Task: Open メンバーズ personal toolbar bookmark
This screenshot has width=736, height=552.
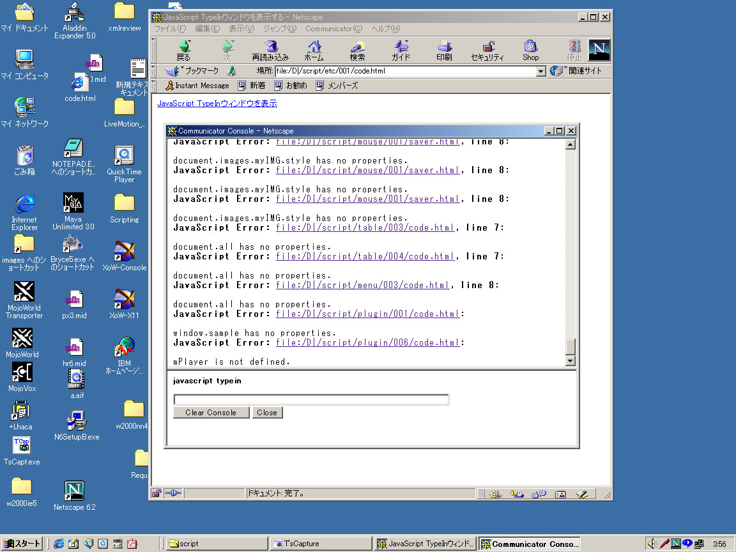Action: click(337, 86)
